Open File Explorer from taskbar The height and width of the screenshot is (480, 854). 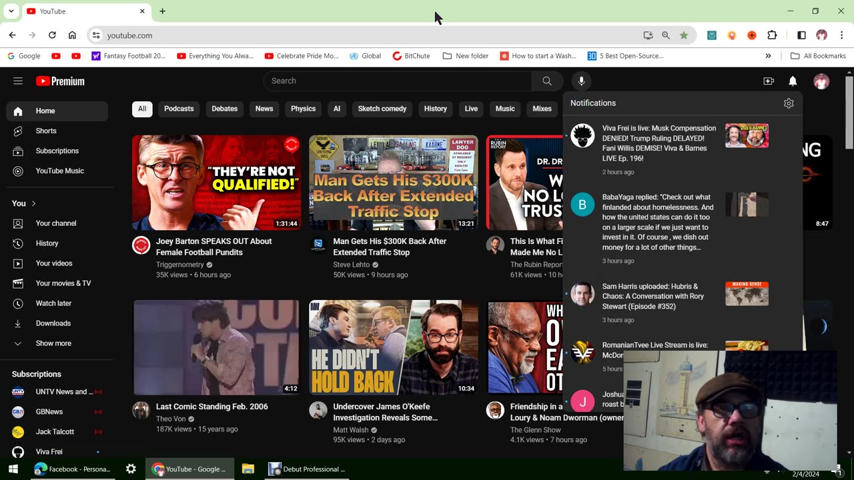click(248, 469)
